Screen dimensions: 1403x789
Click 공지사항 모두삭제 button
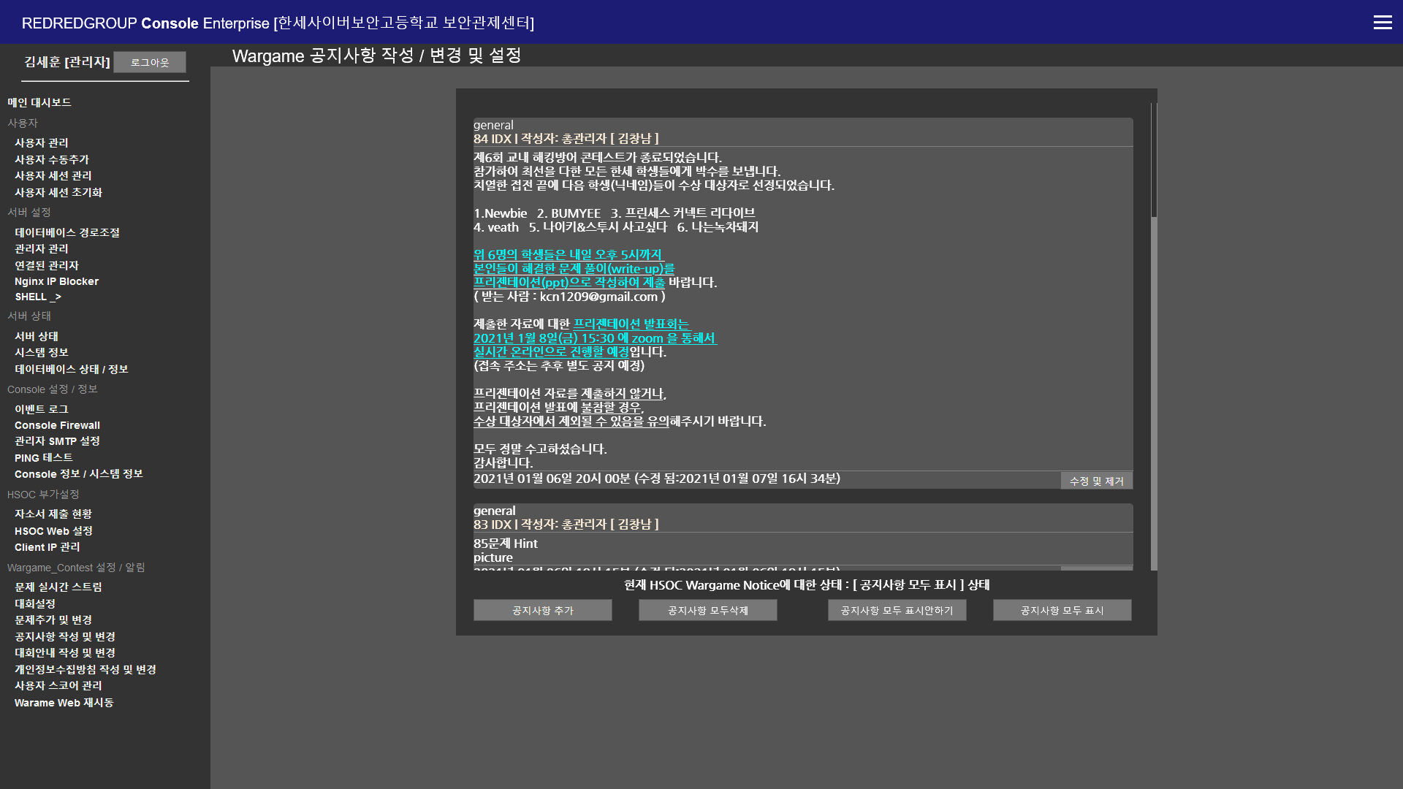(707, 611)
